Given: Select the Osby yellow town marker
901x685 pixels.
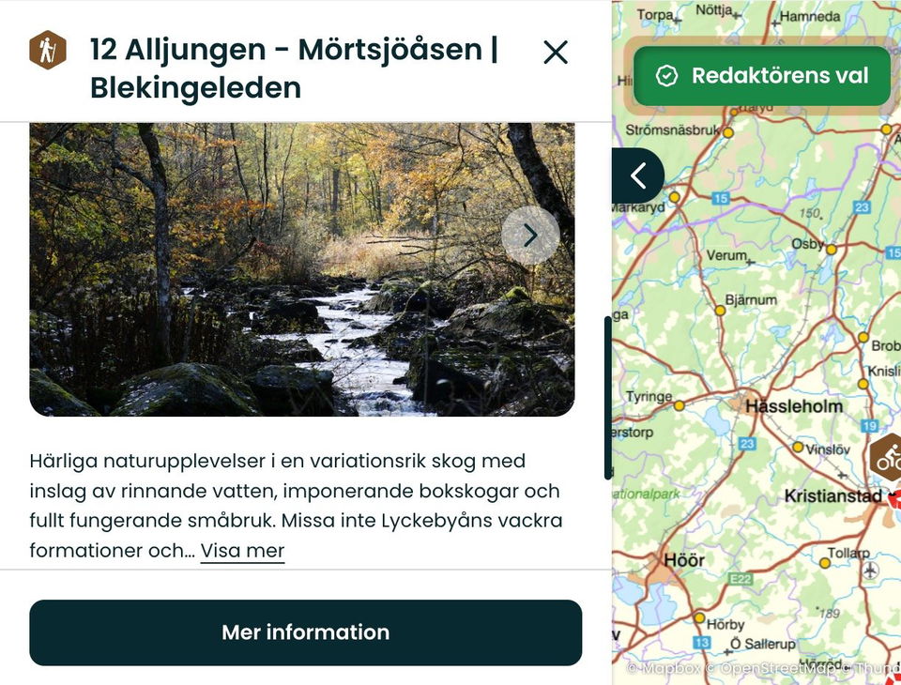Looking at the screenshot, I should click(x=831, y=250).
